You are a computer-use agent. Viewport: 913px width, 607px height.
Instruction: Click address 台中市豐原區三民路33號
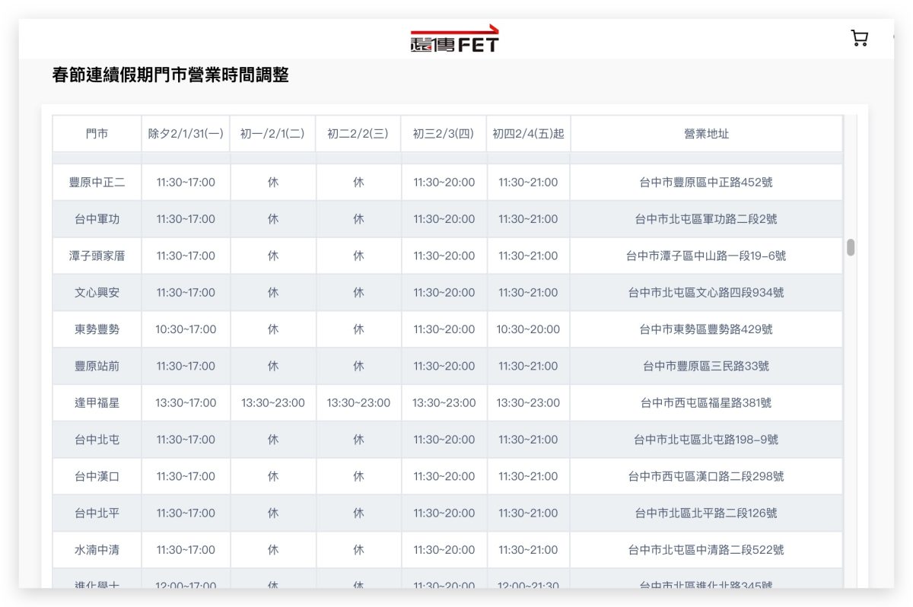pos(706,366)
